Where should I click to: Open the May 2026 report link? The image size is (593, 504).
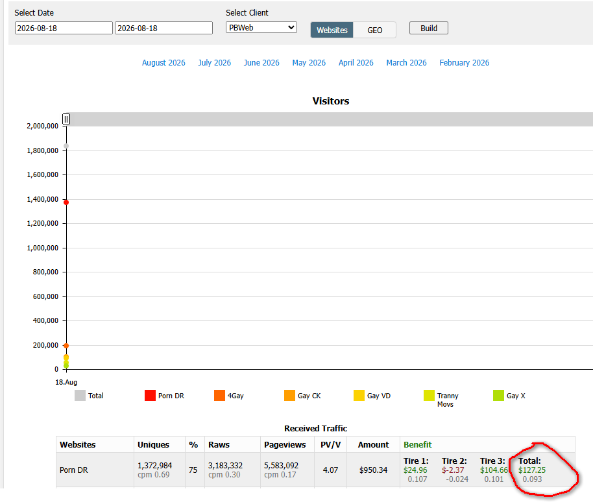point(309,63)
